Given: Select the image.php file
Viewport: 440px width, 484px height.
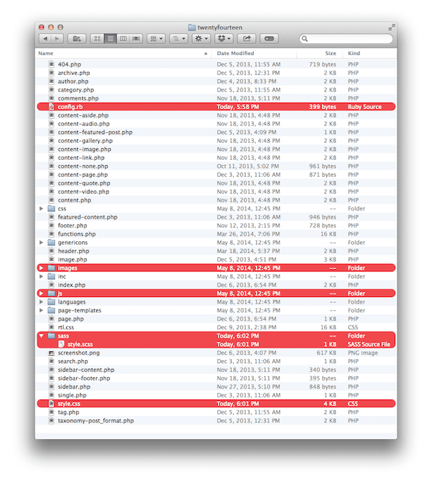Looking at the screenshot, I should coord(216,260).
